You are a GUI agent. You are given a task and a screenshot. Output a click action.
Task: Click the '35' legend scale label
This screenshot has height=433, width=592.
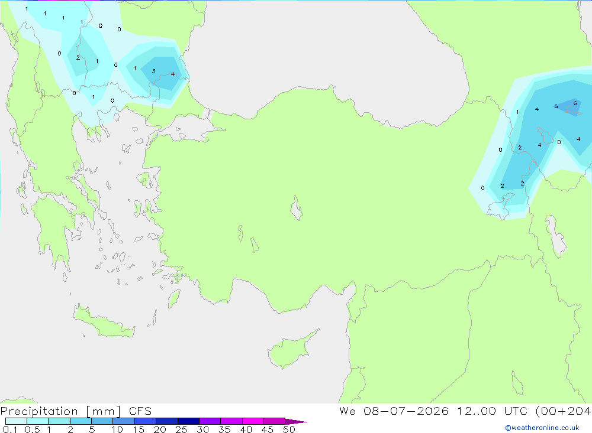coord(224,429)
